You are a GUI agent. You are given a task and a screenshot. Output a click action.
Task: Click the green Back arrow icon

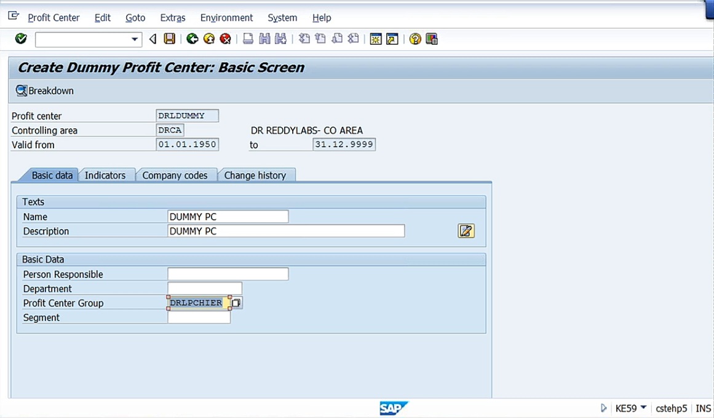point(192,39)
